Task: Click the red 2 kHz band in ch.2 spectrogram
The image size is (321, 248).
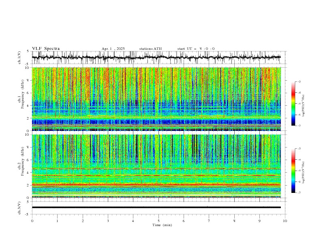Action: pyautogui.click(x=156, y=184)
